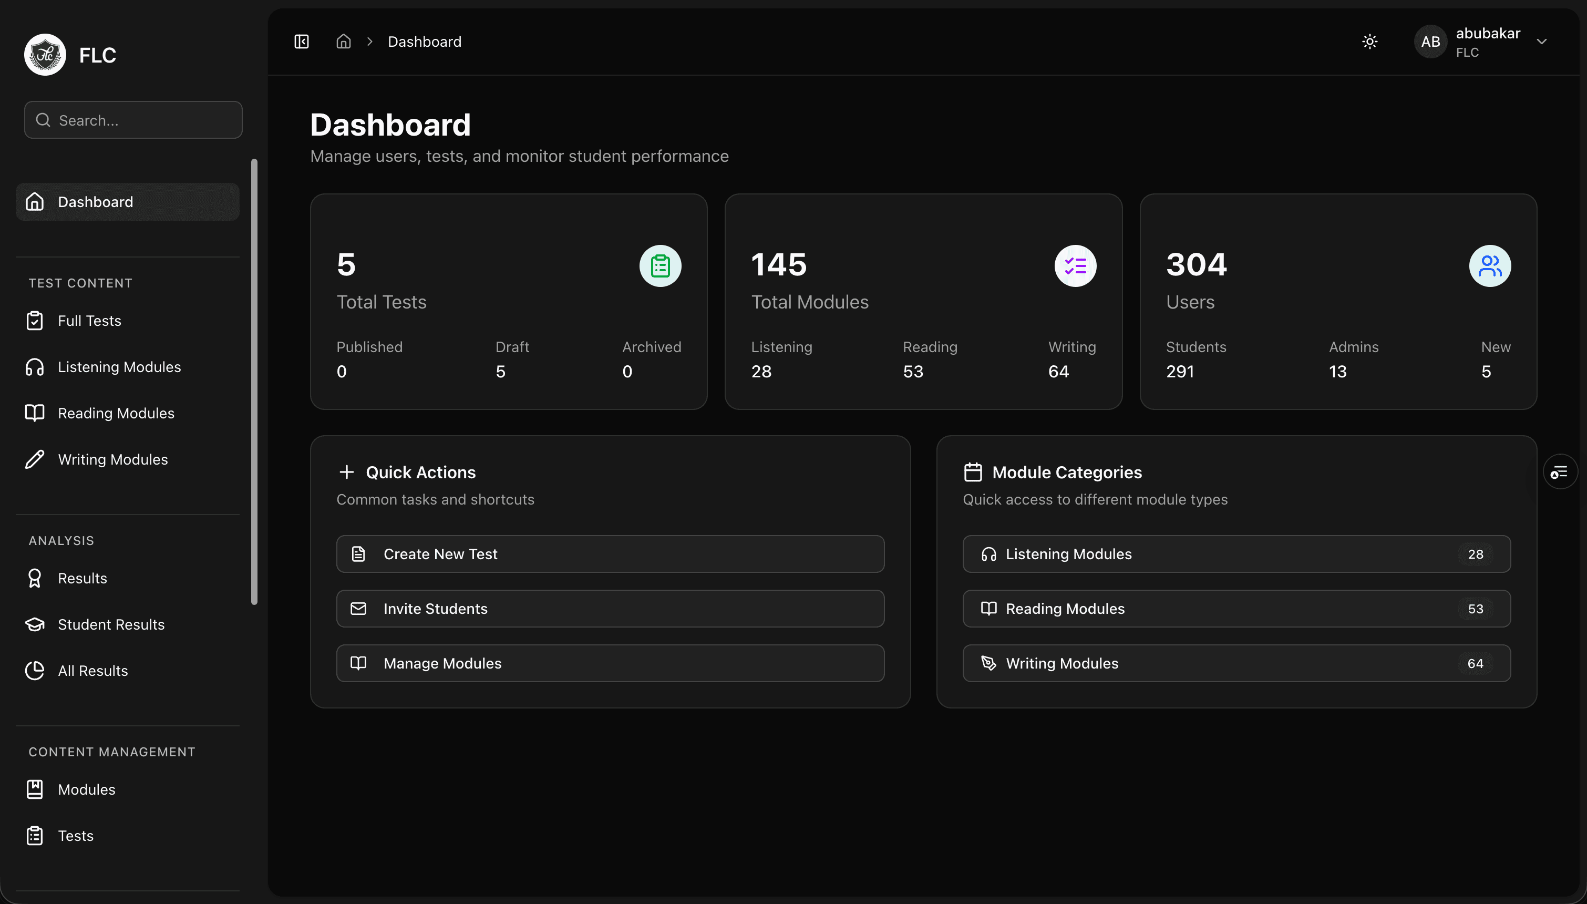Click the Student Results graduation cap icon

(x=35, y=624)
